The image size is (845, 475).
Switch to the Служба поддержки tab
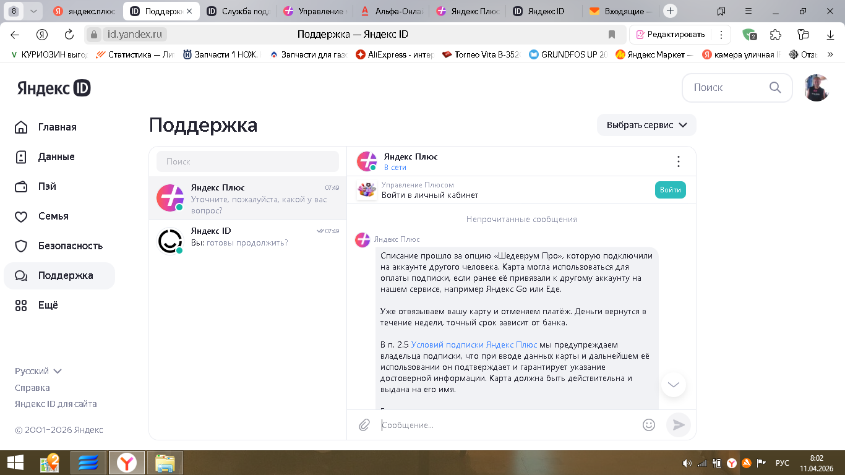(238, 11)
